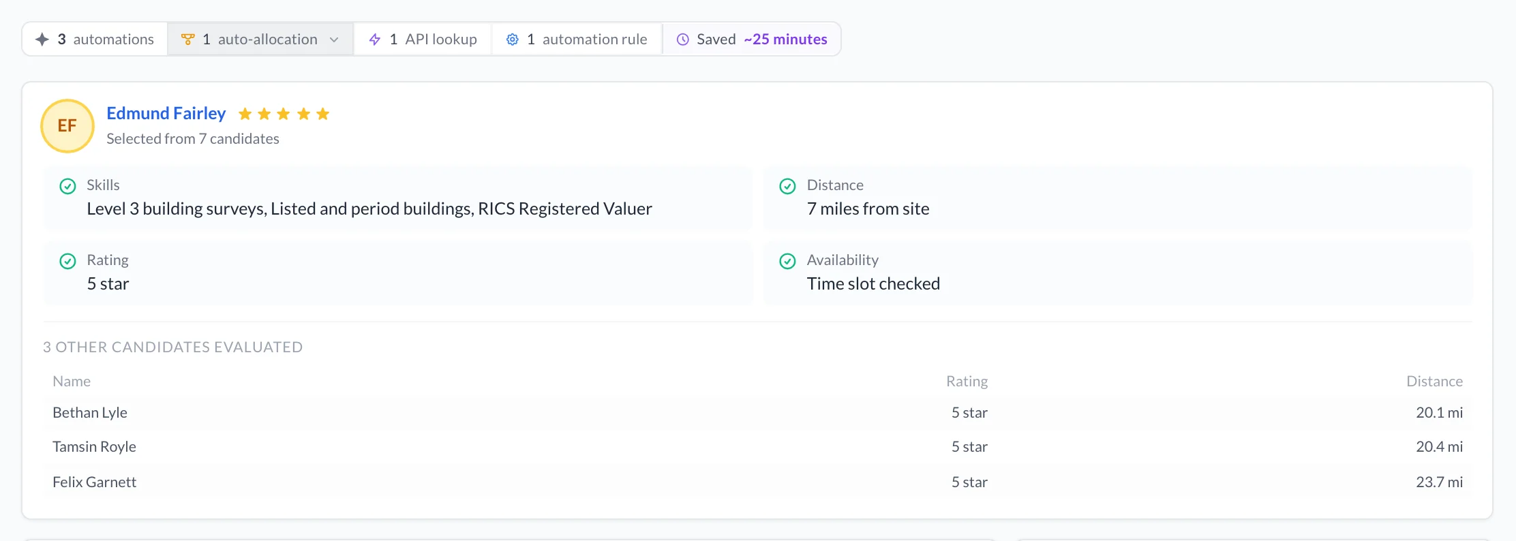1516x541 pixels.
Task: Click the auto-allocation trophy icon
Action: 187,40
